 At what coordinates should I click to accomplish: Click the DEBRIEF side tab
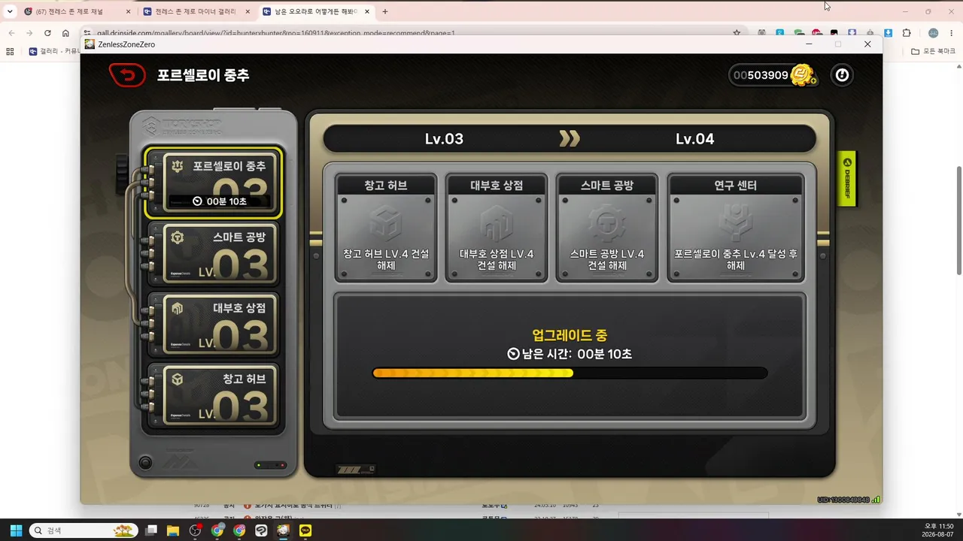click(847, 178)
